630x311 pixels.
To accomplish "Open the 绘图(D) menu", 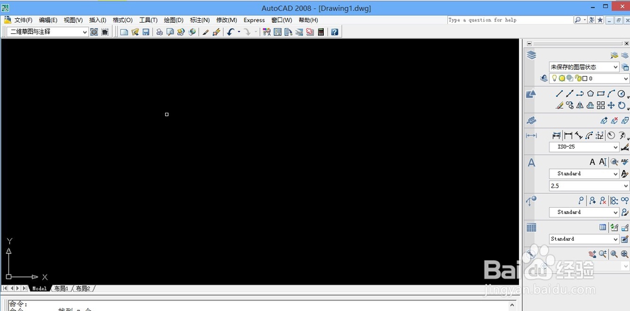I will [x=174, y=20].
